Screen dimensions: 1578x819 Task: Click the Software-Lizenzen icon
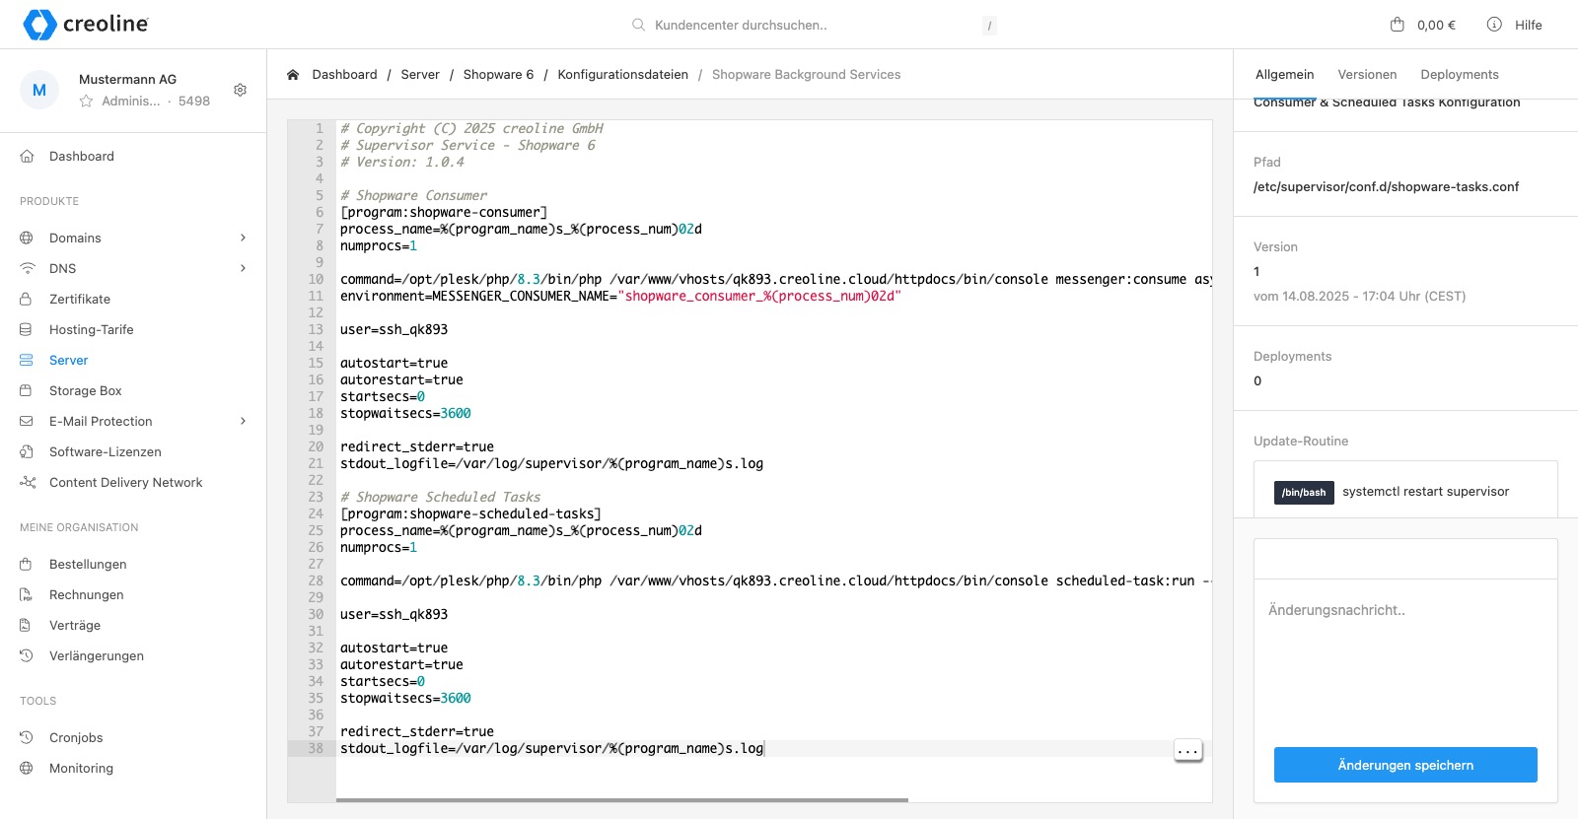tap(27, 451)
